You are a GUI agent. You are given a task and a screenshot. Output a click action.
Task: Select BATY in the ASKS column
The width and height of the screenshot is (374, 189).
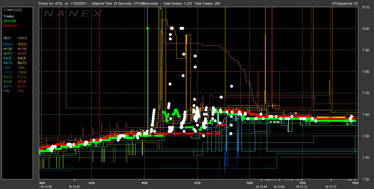point(22,86)
